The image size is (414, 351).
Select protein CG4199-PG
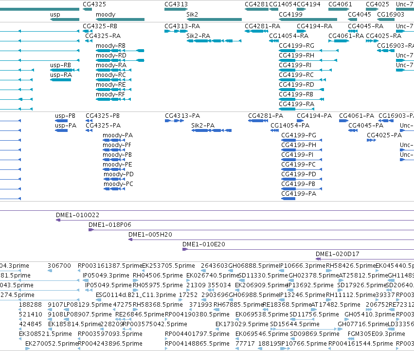click(299, 135)
